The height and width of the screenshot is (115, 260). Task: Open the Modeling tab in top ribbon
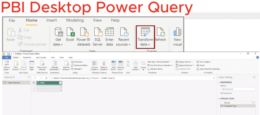point(75,20)
